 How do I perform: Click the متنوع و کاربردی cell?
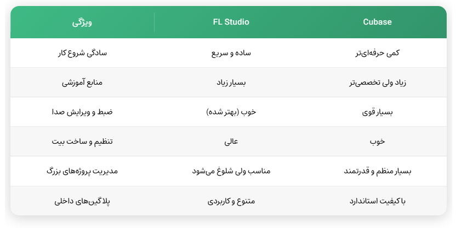pyautogui.click(x=231, y=201)
